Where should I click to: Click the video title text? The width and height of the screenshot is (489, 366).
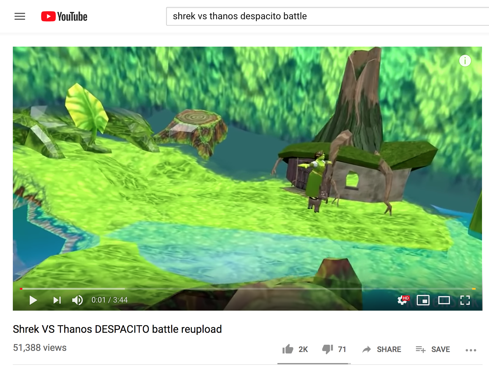point(117,329)
